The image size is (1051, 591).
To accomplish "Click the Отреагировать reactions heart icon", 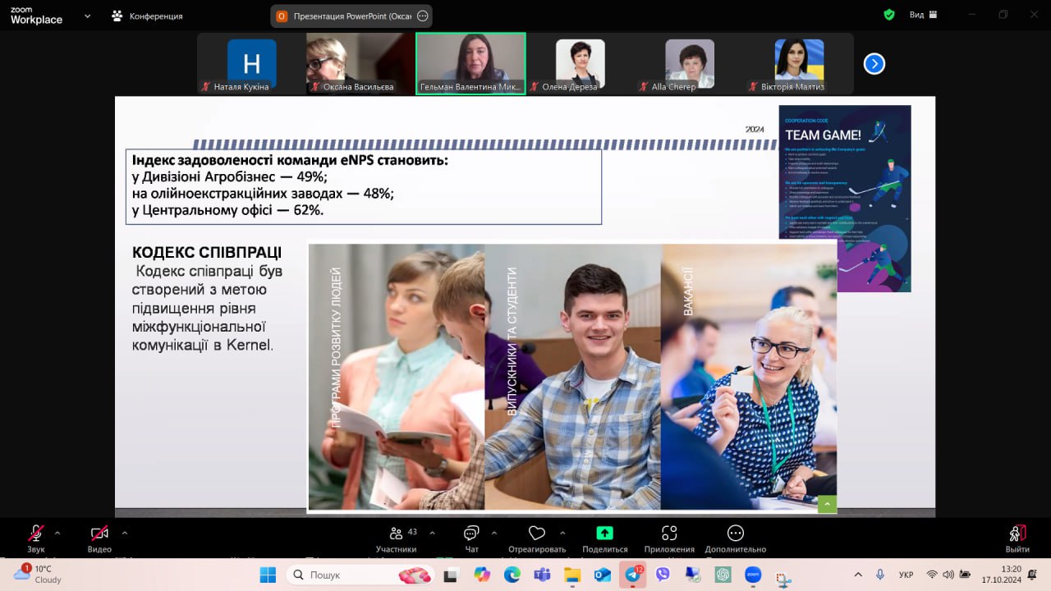I will (x=537, y=534).
